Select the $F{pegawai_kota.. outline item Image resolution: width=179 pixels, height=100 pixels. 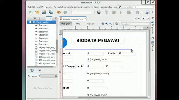click(47, 63)
